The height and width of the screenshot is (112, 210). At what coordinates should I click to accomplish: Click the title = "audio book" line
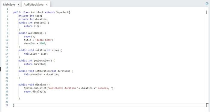coord(39,40)
